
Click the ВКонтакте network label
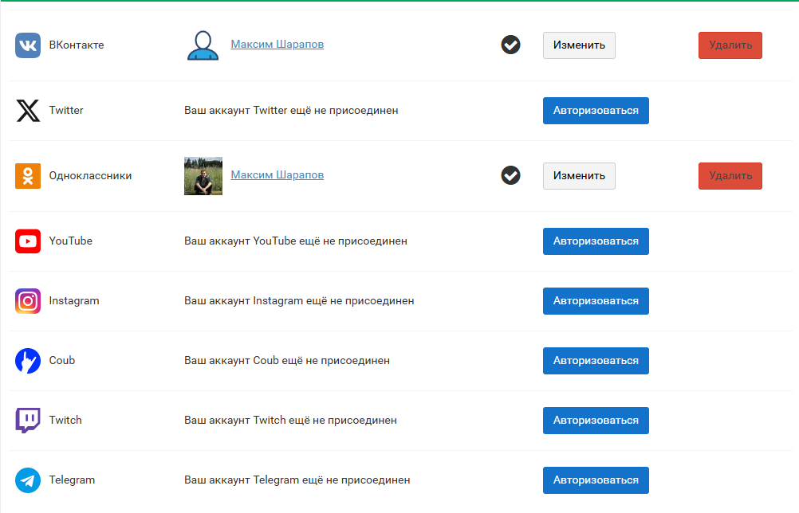coord(77,45)
